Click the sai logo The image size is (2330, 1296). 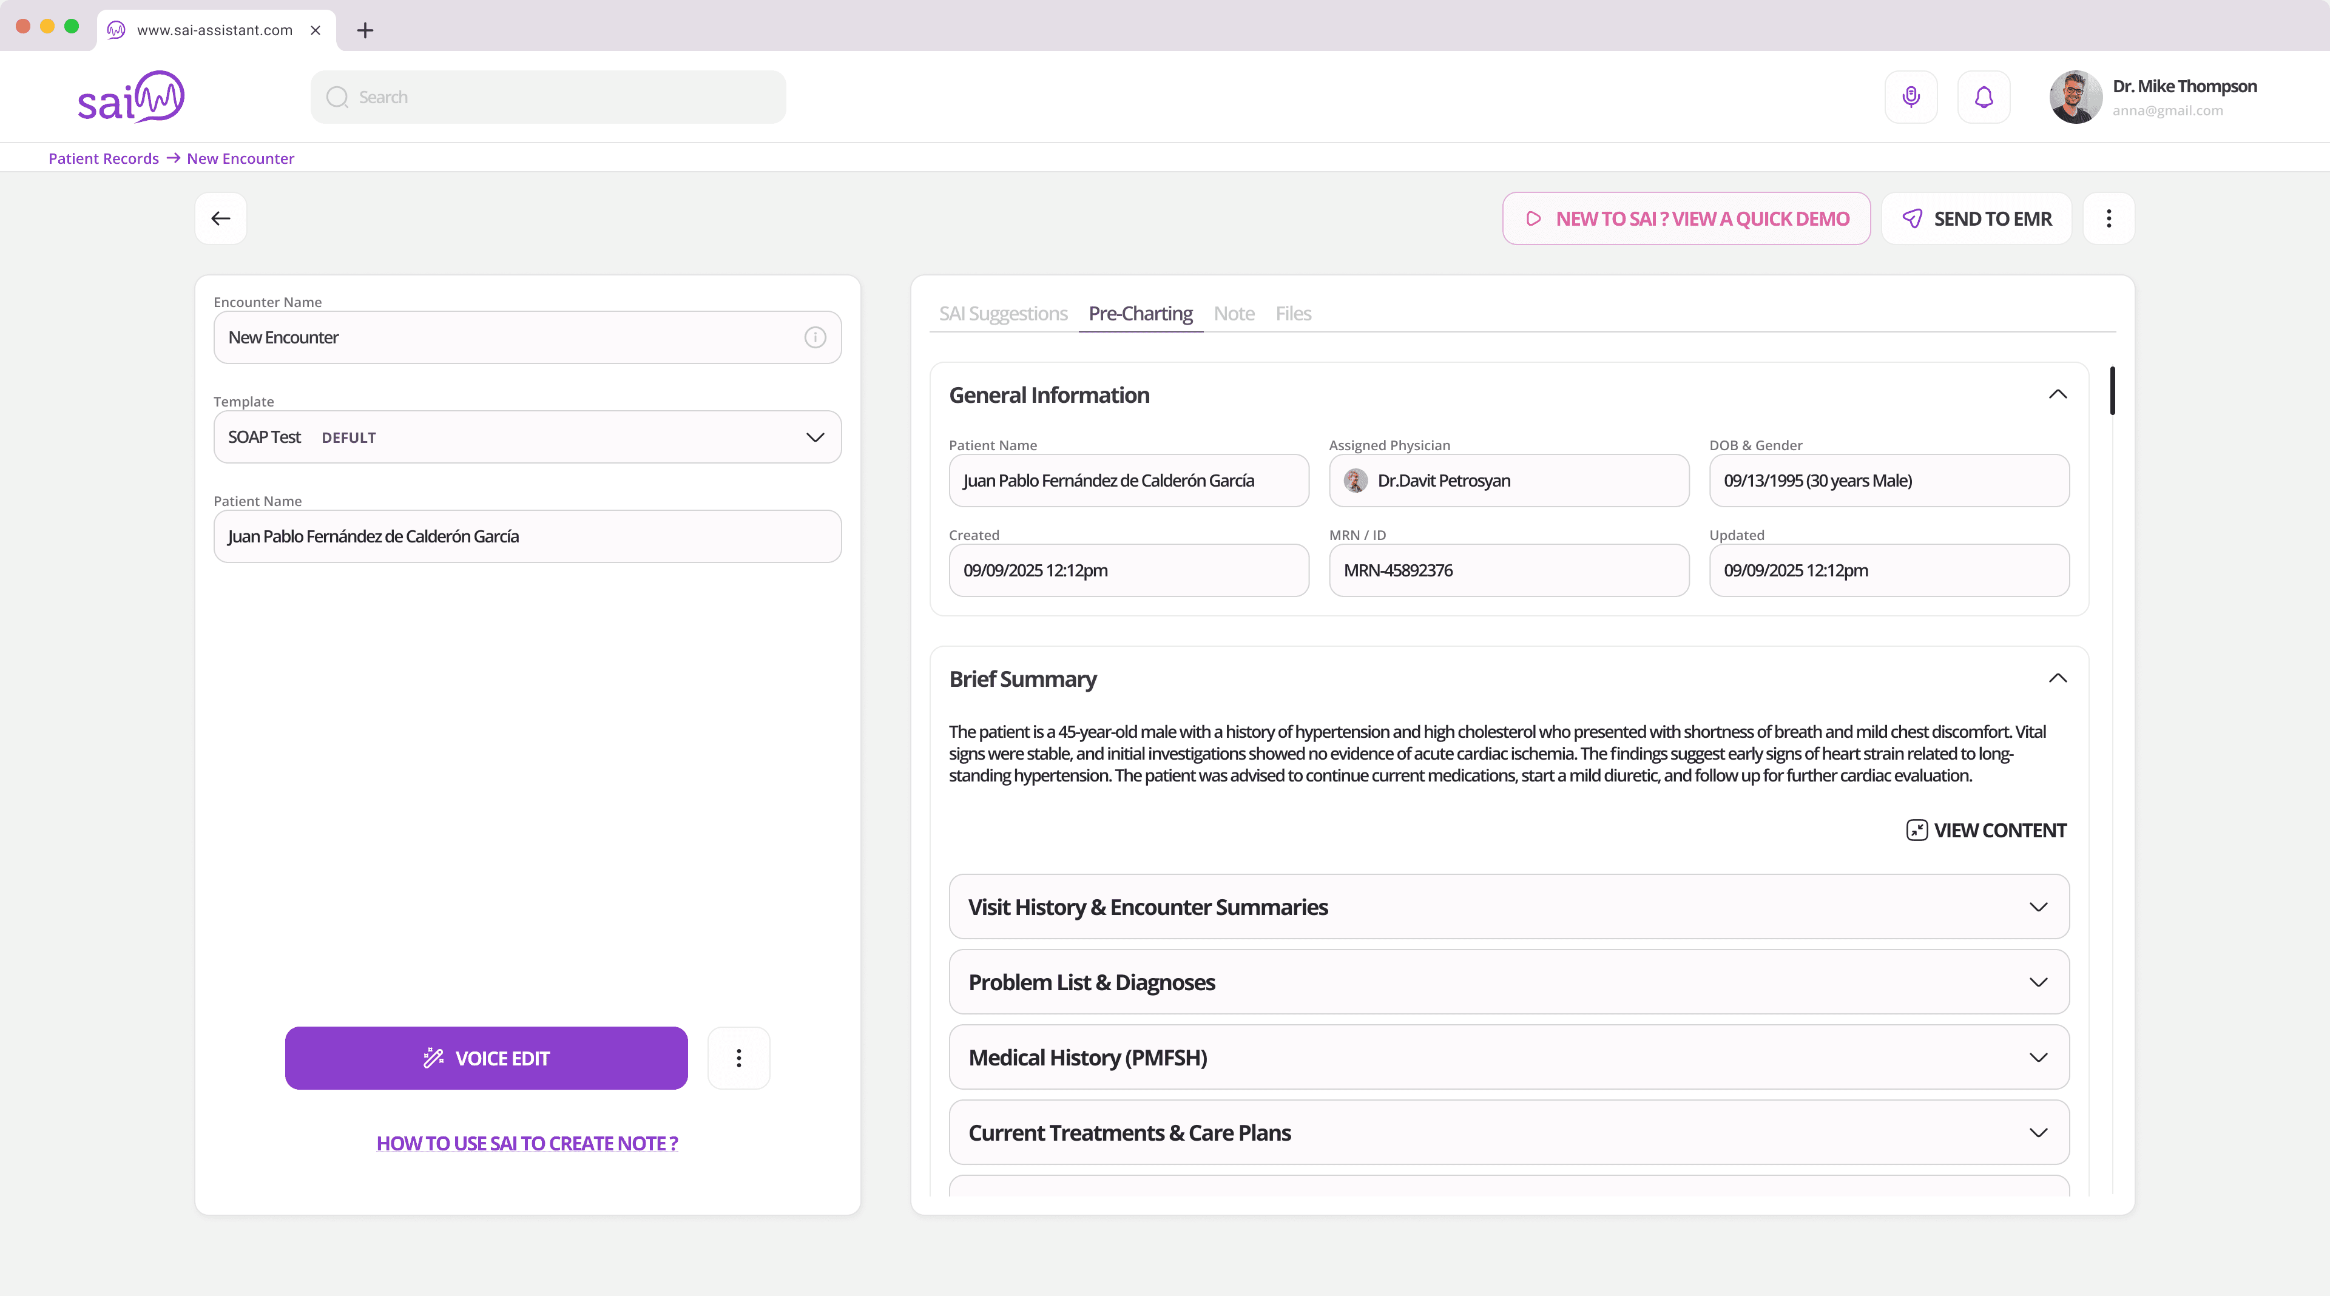(x=130, y=96)
